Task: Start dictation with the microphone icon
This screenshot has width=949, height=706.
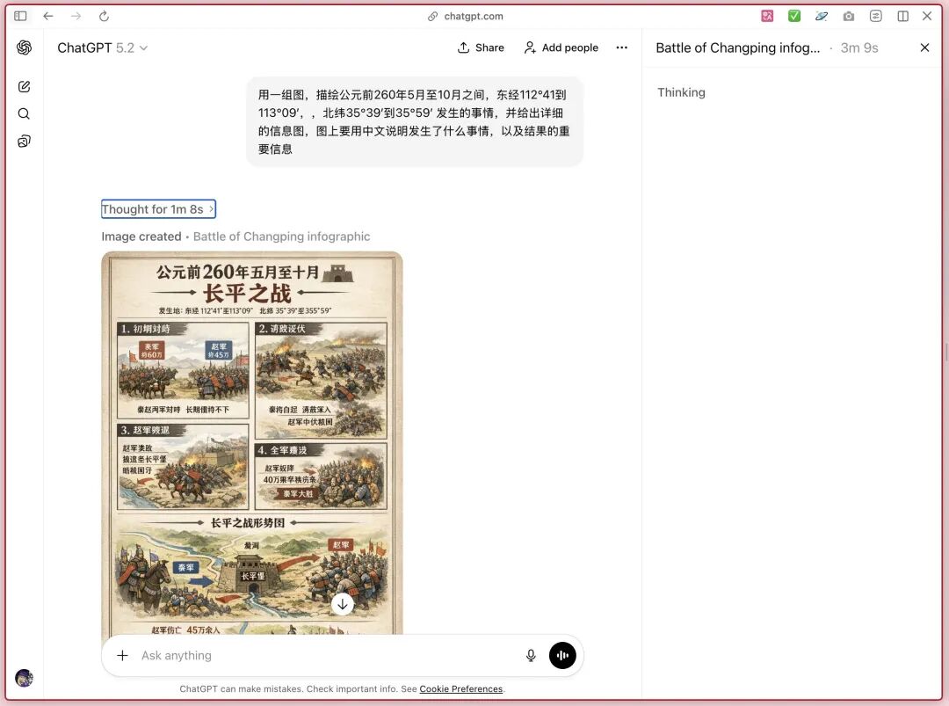Action: point(531,655)
